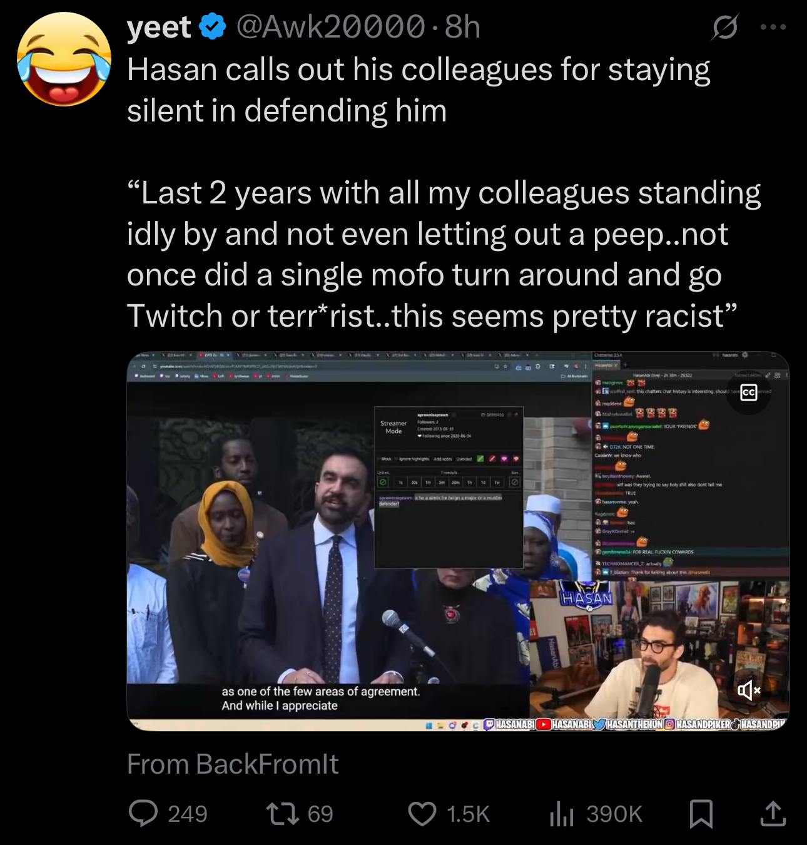Toggle closed captions with the CC button
The width and height of the screenshot is (807, 845).
[749, 393]
